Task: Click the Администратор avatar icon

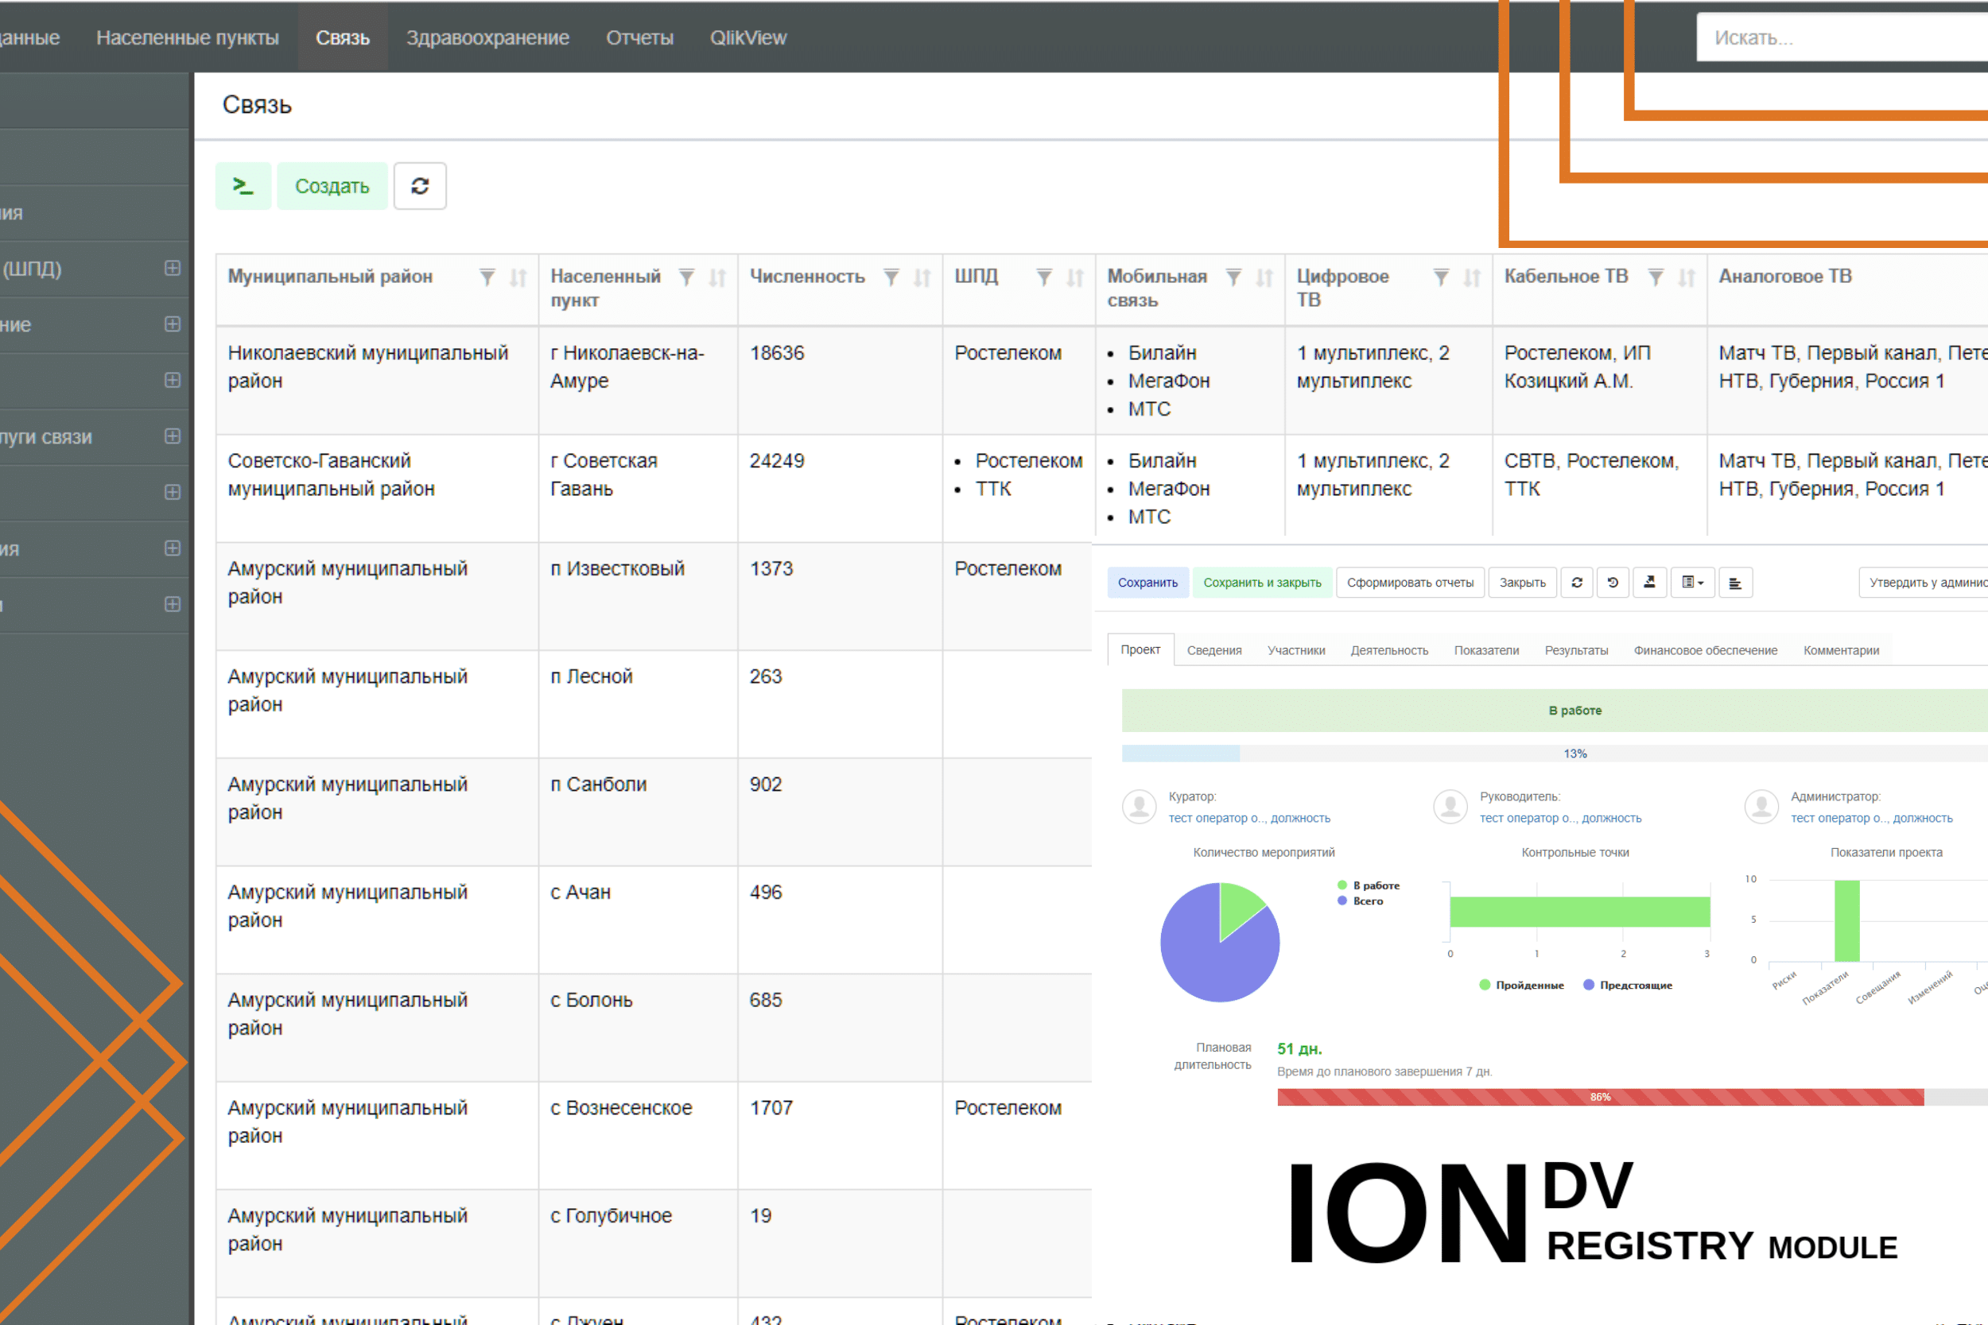Action: [1761, 806]
